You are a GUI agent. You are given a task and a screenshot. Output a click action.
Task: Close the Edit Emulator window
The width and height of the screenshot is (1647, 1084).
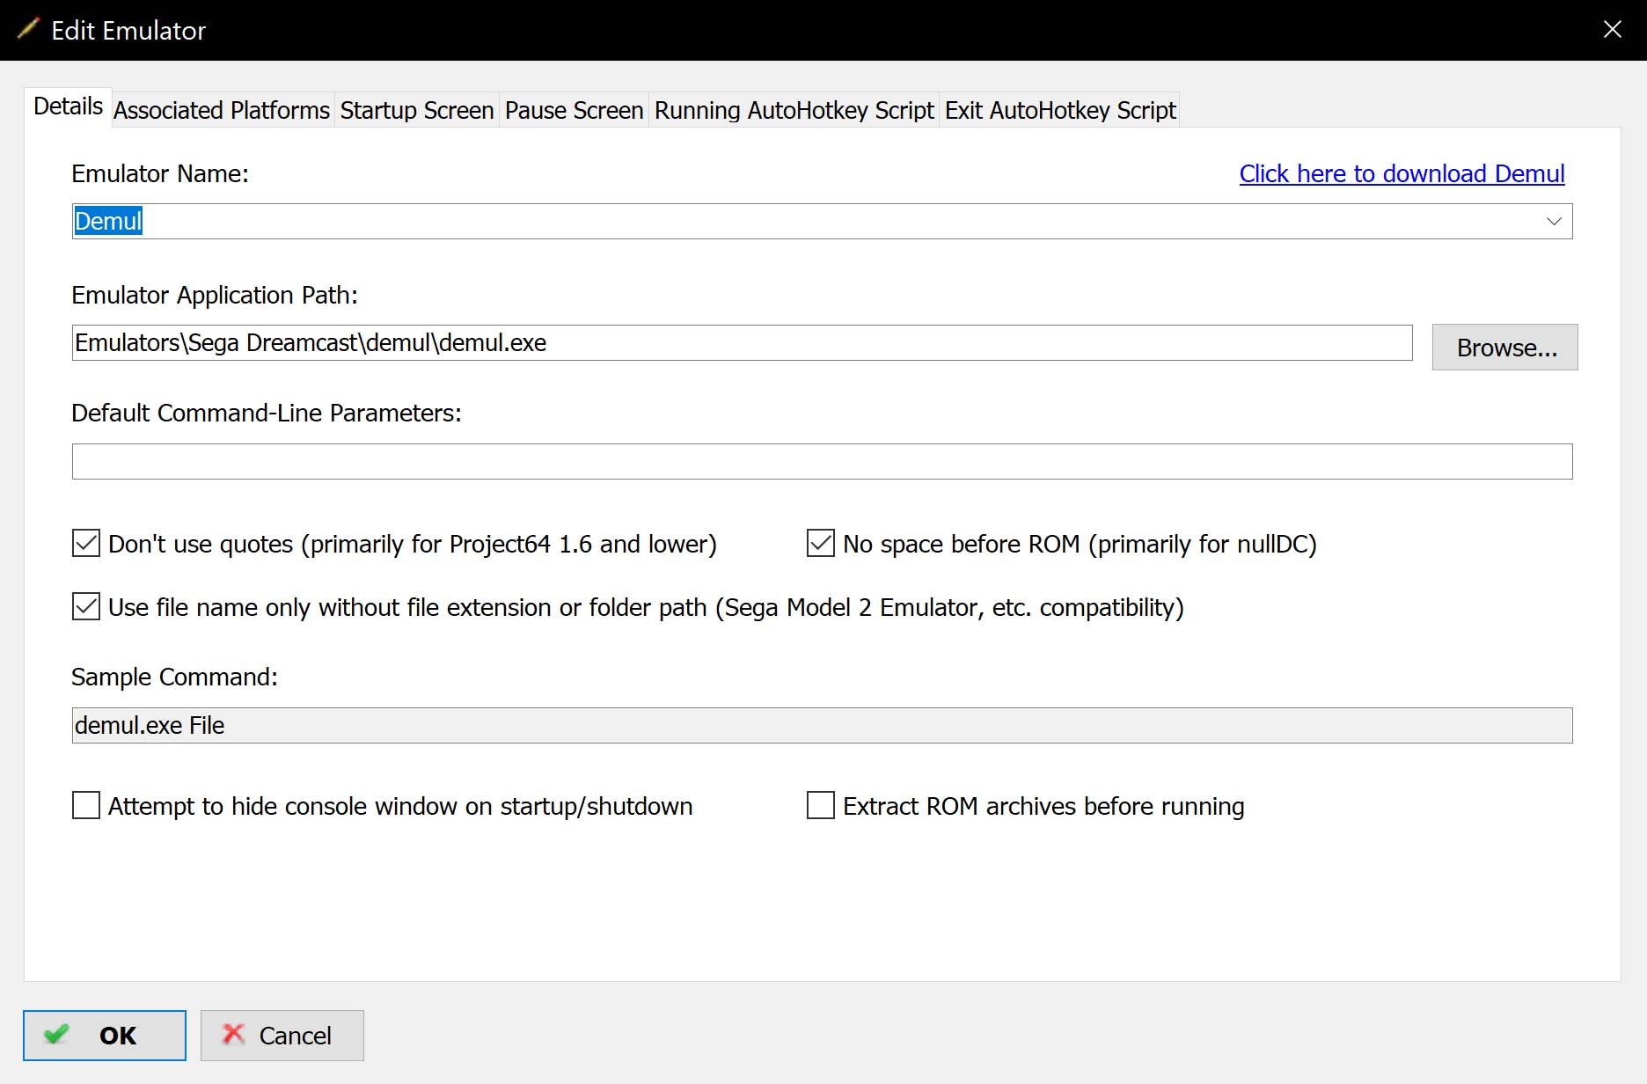coord(1612,30)
